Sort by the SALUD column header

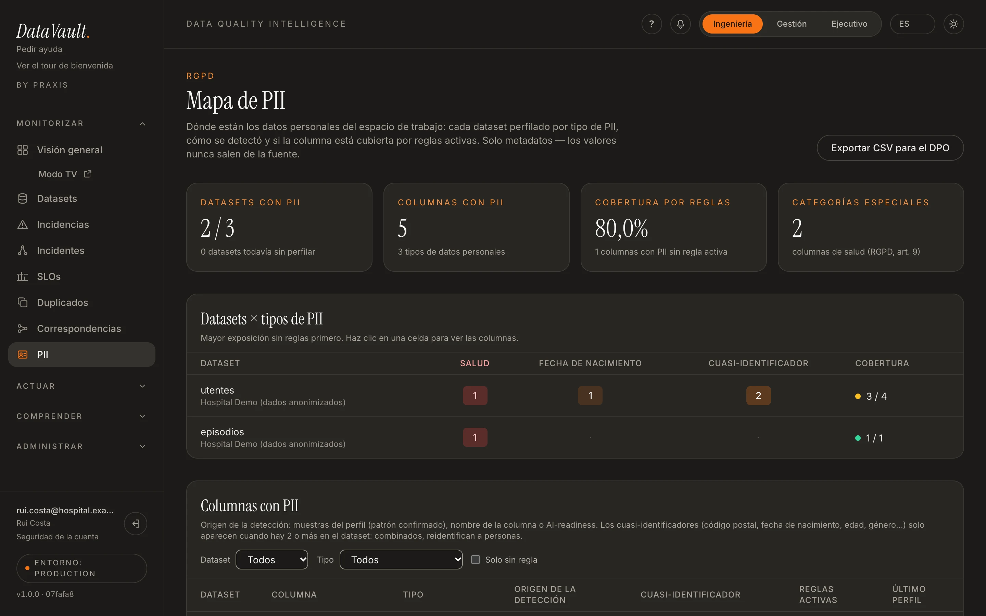tap(475, 363)
